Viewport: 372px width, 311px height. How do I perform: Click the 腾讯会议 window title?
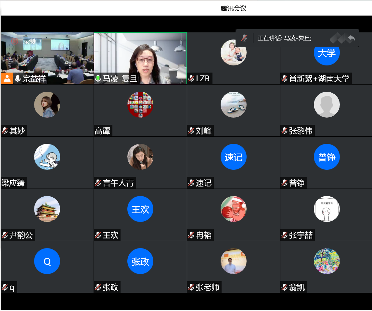(x=233, y=8)
